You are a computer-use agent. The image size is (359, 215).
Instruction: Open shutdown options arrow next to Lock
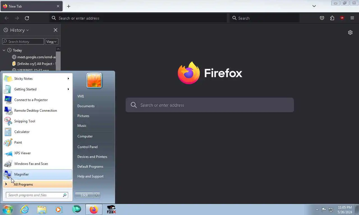[97, 195]
